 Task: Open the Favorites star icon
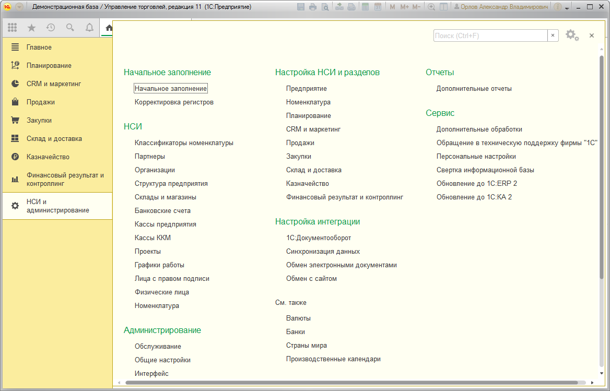(x=31, y=28)
